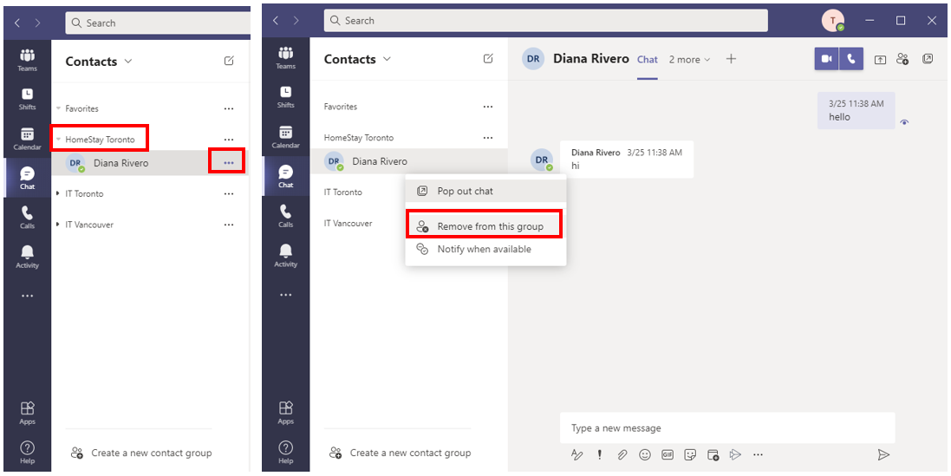Image resolution: width=951 pixels, height=476 pixels.
Task: Expand the IT Vancouver group in left window
Action: [x=58, y=225]
